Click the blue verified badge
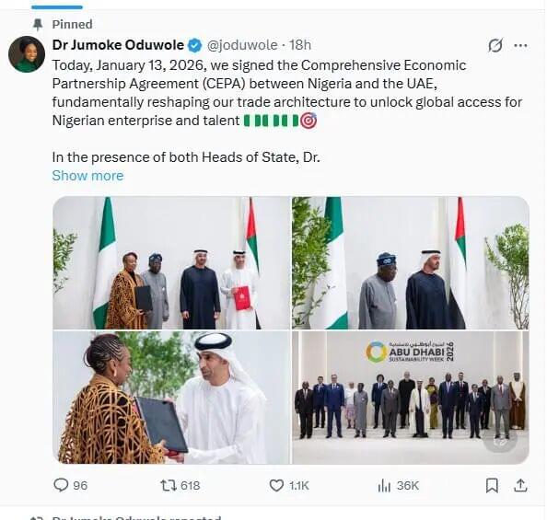 tap(195, 45)
